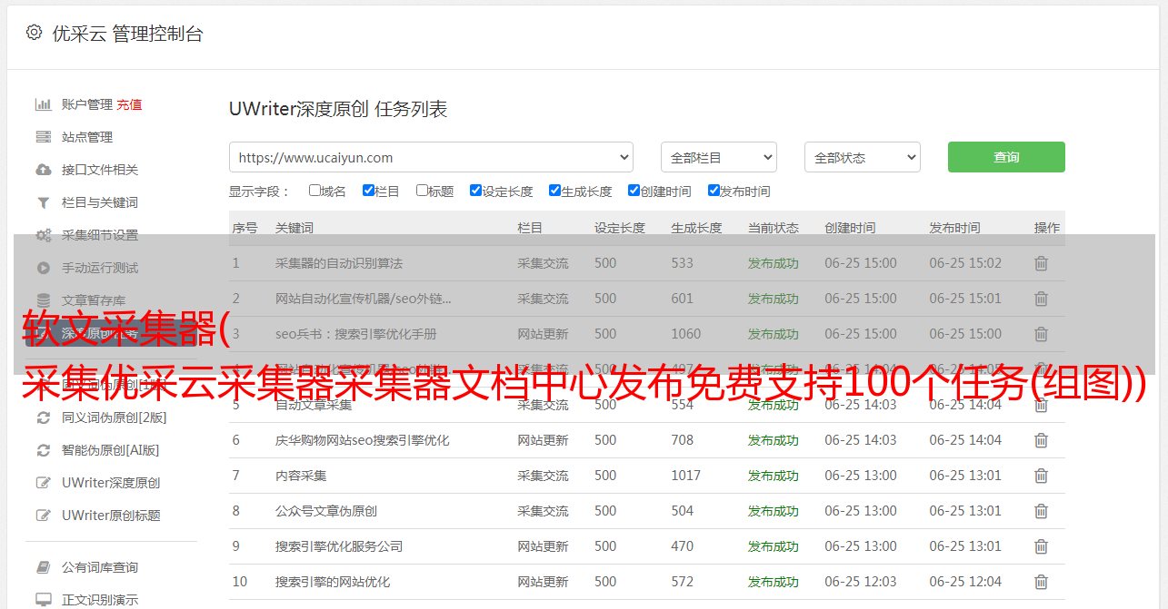Open 同义词伪原创[2版] in the sidebar
Screen dimensions: 1168x609
pos(115,417)
